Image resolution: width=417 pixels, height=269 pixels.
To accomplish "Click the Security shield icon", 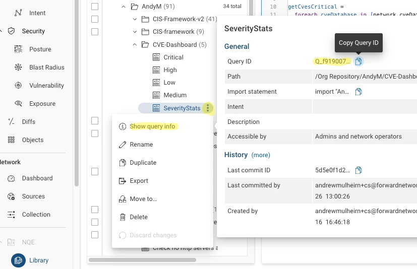I will pos(11,31).
